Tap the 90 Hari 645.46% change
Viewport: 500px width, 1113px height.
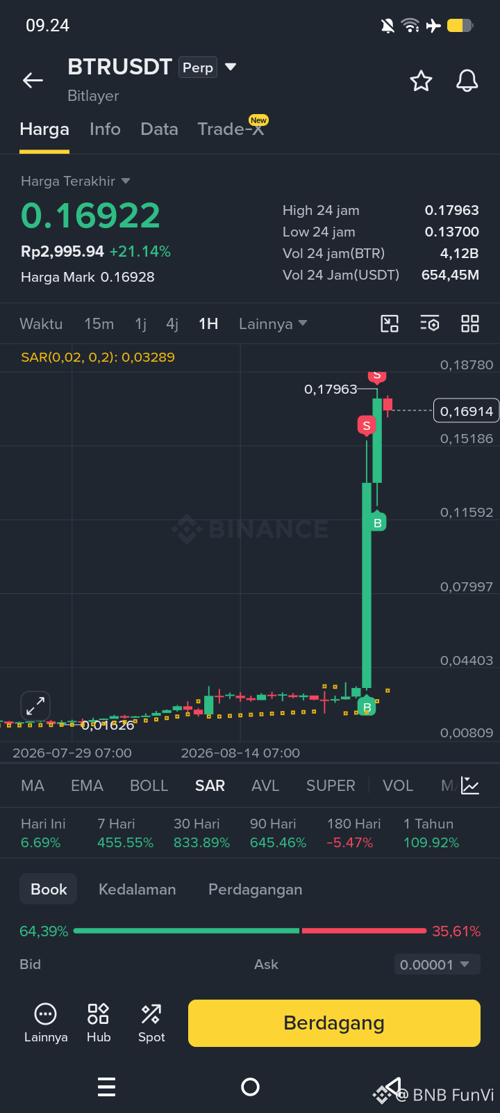[278, 833]
